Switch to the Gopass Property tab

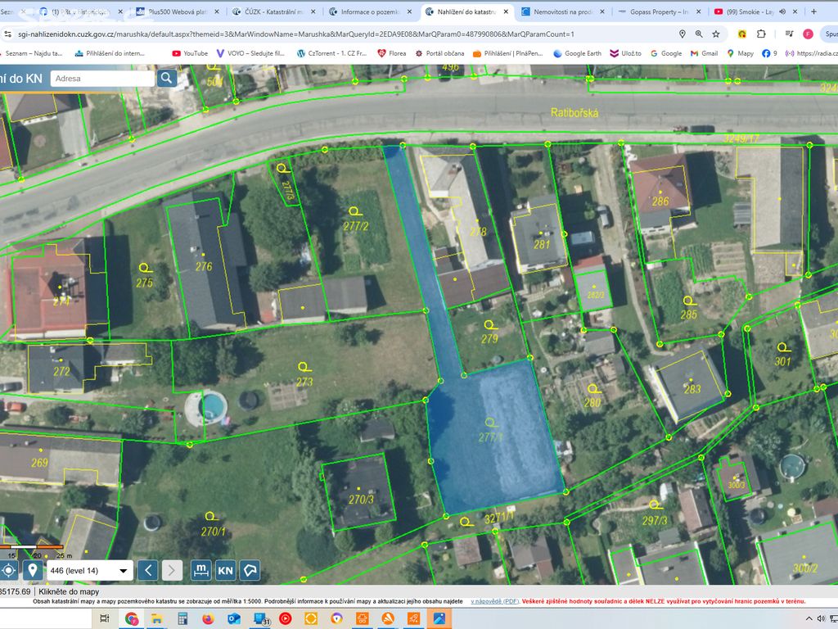(659, 11)
